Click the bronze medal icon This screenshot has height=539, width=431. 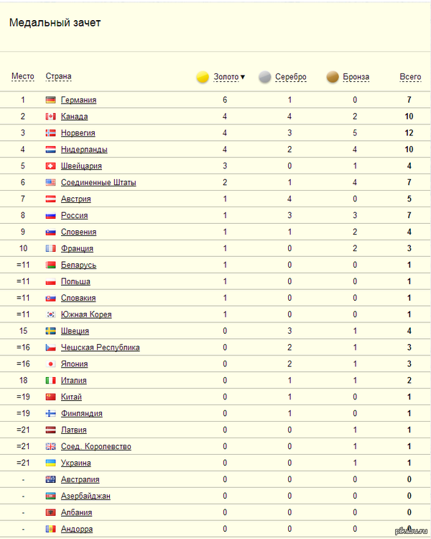[x=333, y=77]
